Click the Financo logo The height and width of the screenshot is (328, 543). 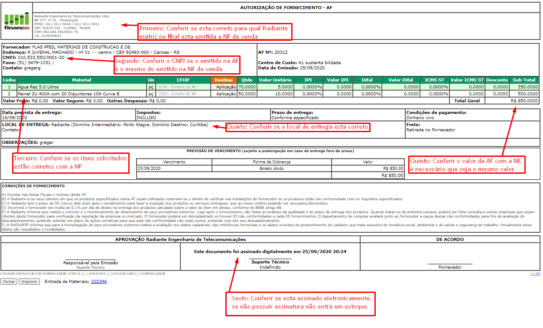pos(16,21)
